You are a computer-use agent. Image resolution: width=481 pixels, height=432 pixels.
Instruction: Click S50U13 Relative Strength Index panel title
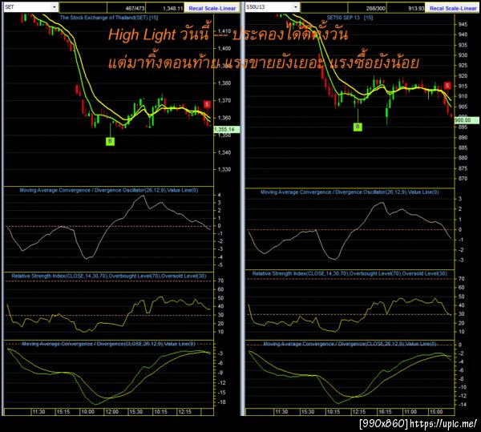pyautogui.click(x=350, y=273)
